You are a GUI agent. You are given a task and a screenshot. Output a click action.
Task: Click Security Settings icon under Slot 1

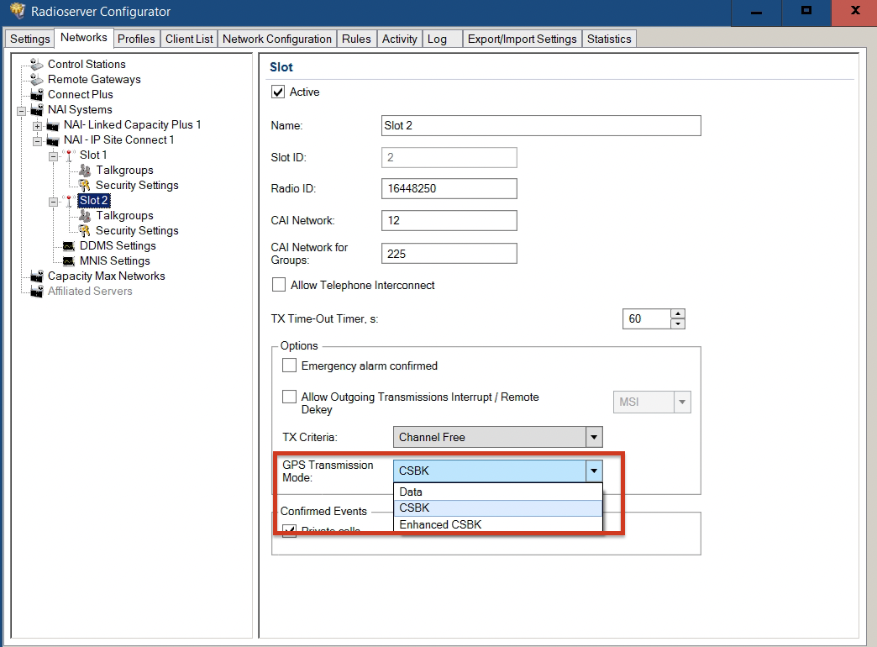[85, 185]
